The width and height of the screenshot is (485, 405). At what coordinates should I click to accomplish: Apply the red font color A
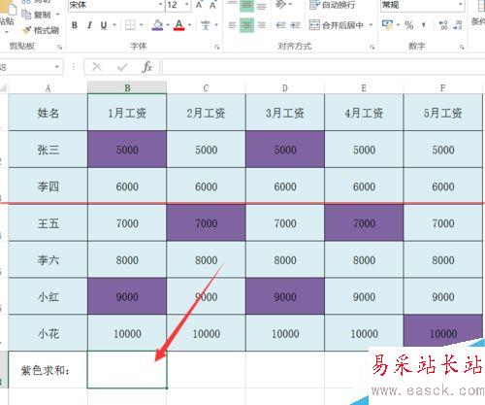pos(178,25)
